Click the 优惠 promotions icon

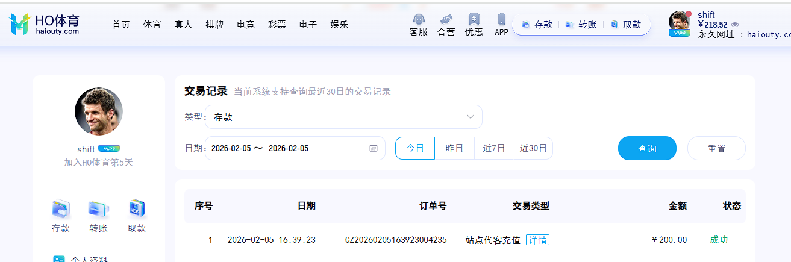coord(474,20)
